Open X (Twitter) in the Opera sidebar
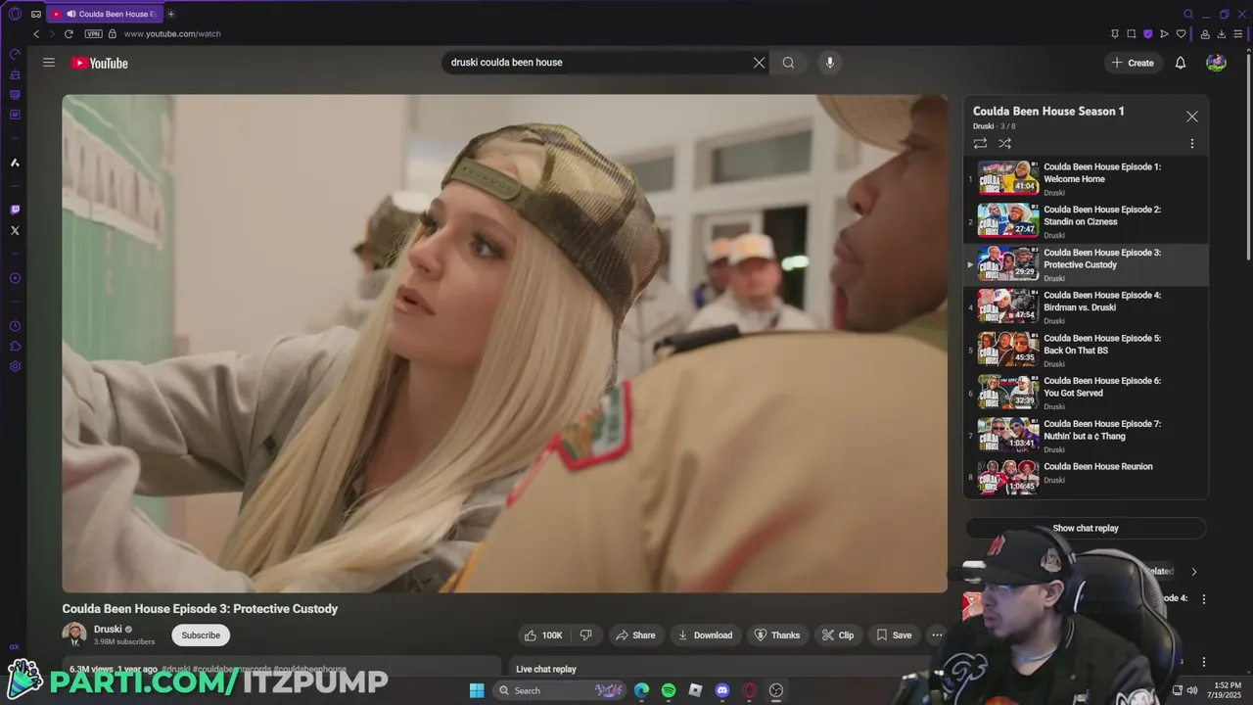 [15, 230]
